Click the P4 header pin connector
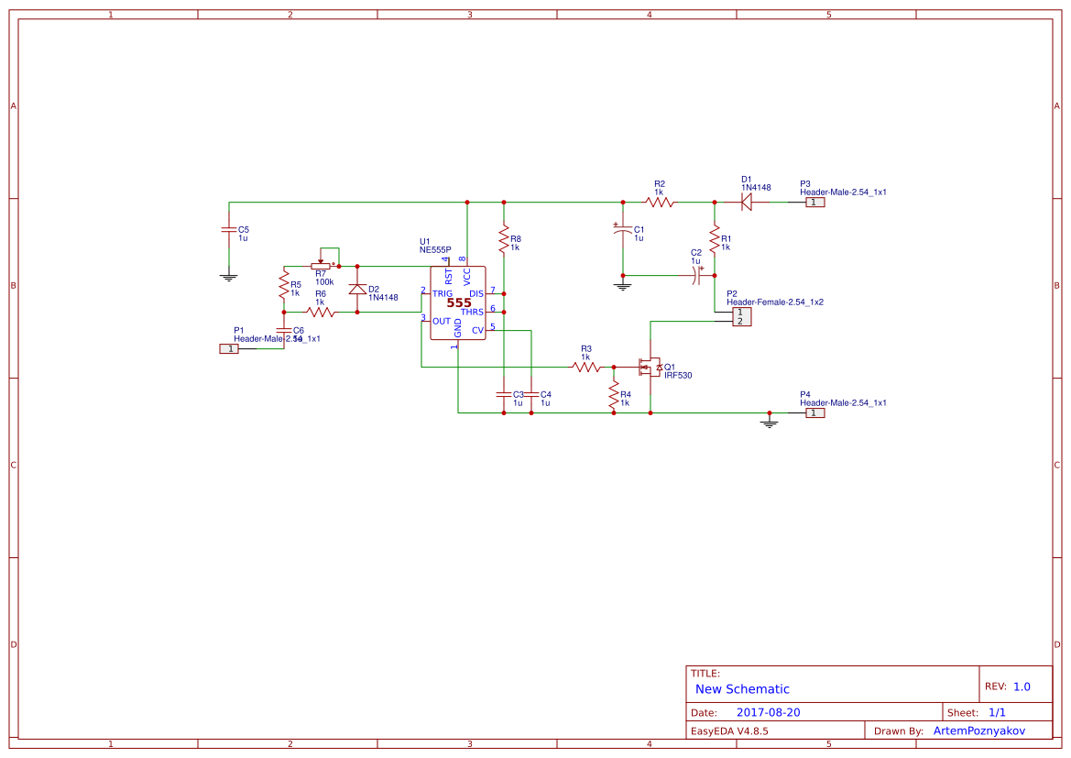The height and width of the screenshot is (758, 1071). click(814, 412)
